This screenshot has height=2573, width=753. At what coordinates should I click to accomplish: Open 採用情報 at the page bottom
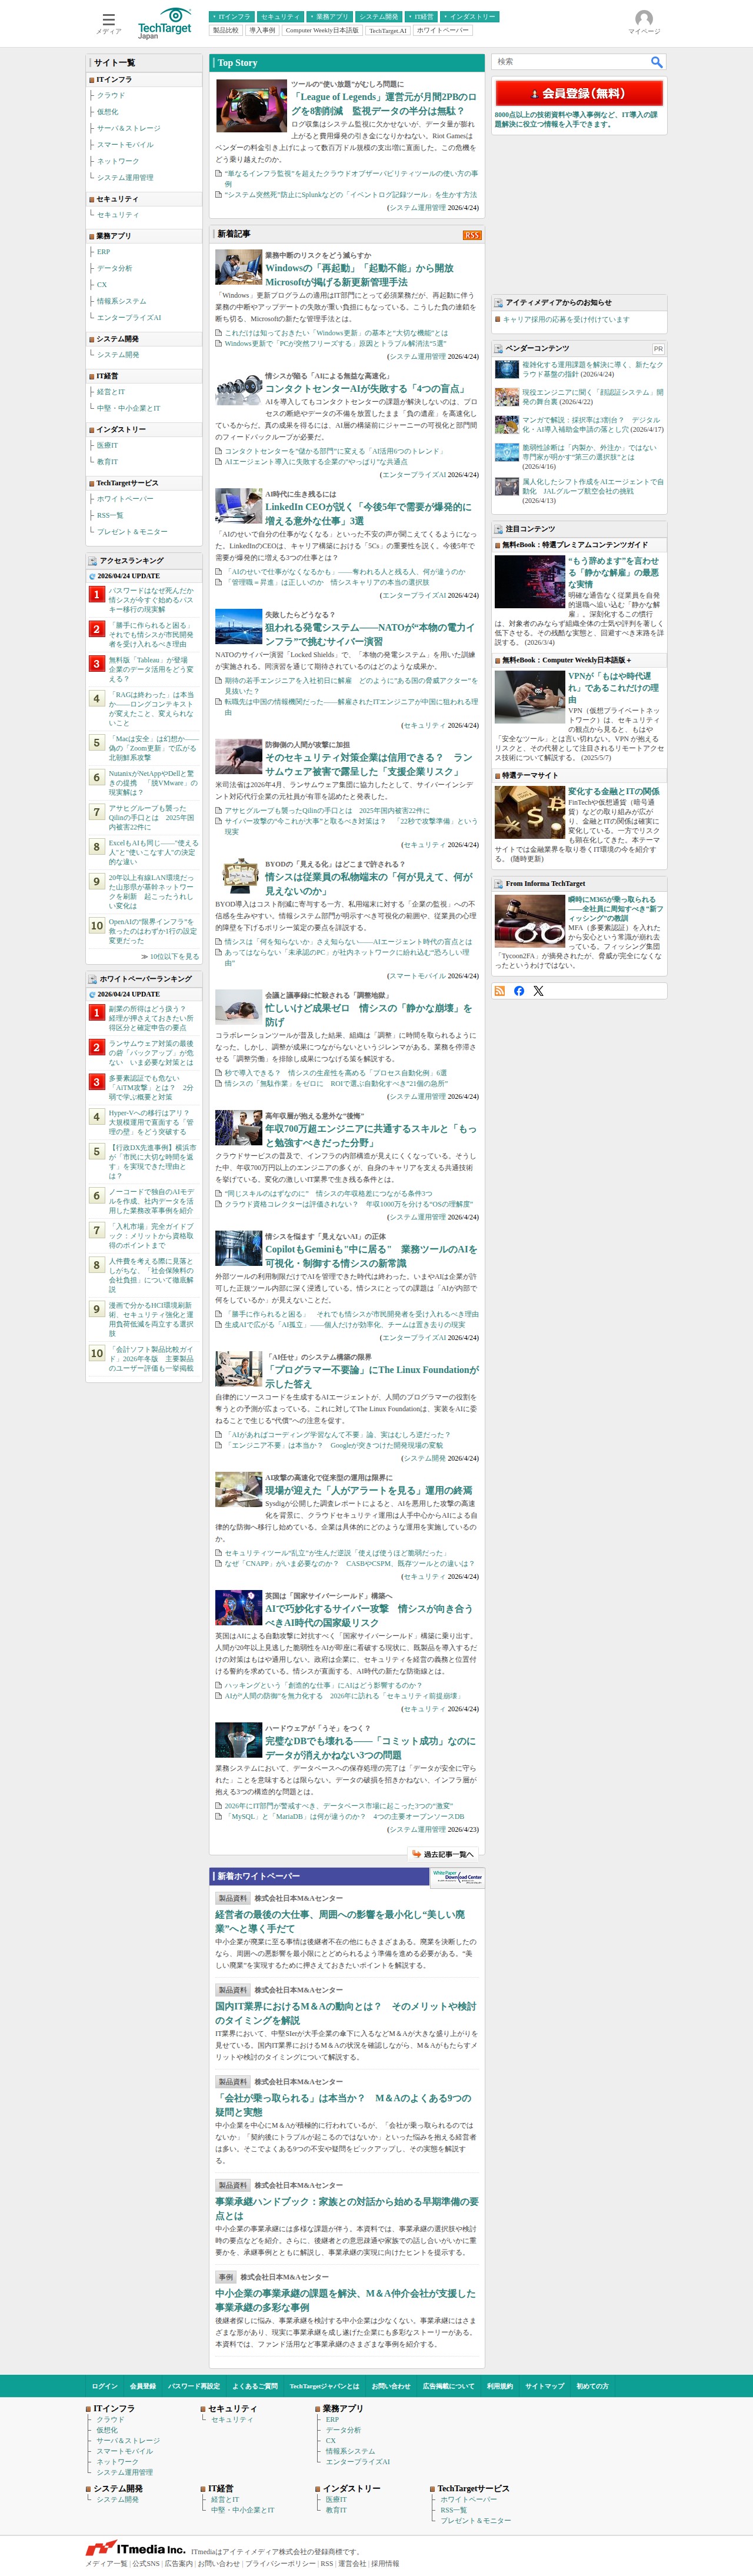[385, 2563]
